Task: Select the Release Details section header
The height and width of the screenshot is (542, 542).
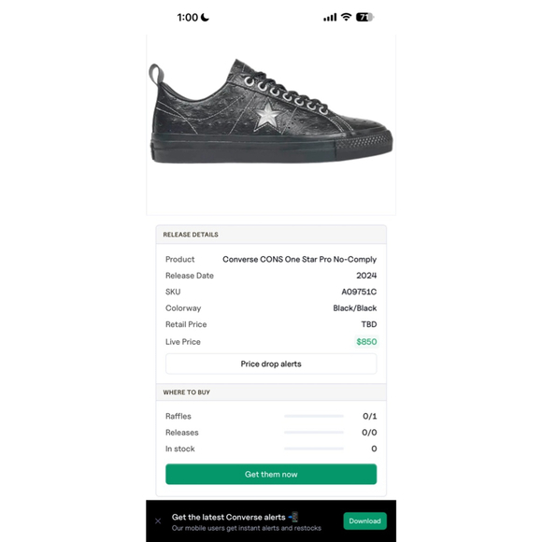Action: pos(271,235)
